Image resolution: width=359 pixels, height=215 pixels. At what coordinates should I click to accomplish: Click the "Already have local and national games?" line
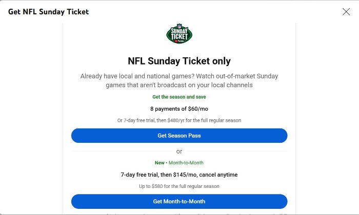pos(179,76)
